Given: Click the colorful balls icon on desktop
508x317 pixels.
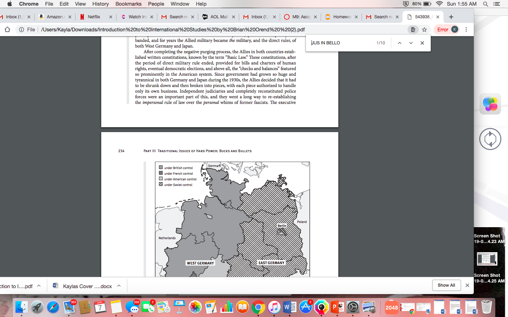Looking at the screenshot, I should tap(490, 104).
